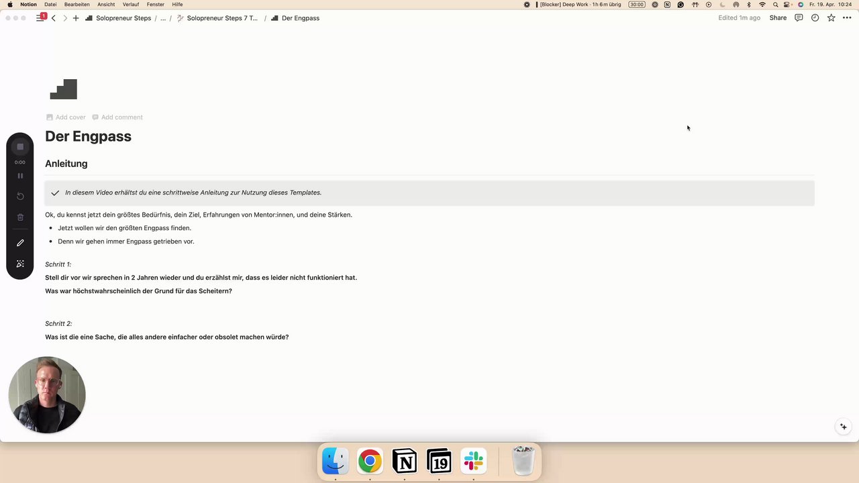The height and width of the screenshot is (483, 859).
Task: Open the Solopreneur Steps 7 T... breadcrumb
Action: click(217, 18)
